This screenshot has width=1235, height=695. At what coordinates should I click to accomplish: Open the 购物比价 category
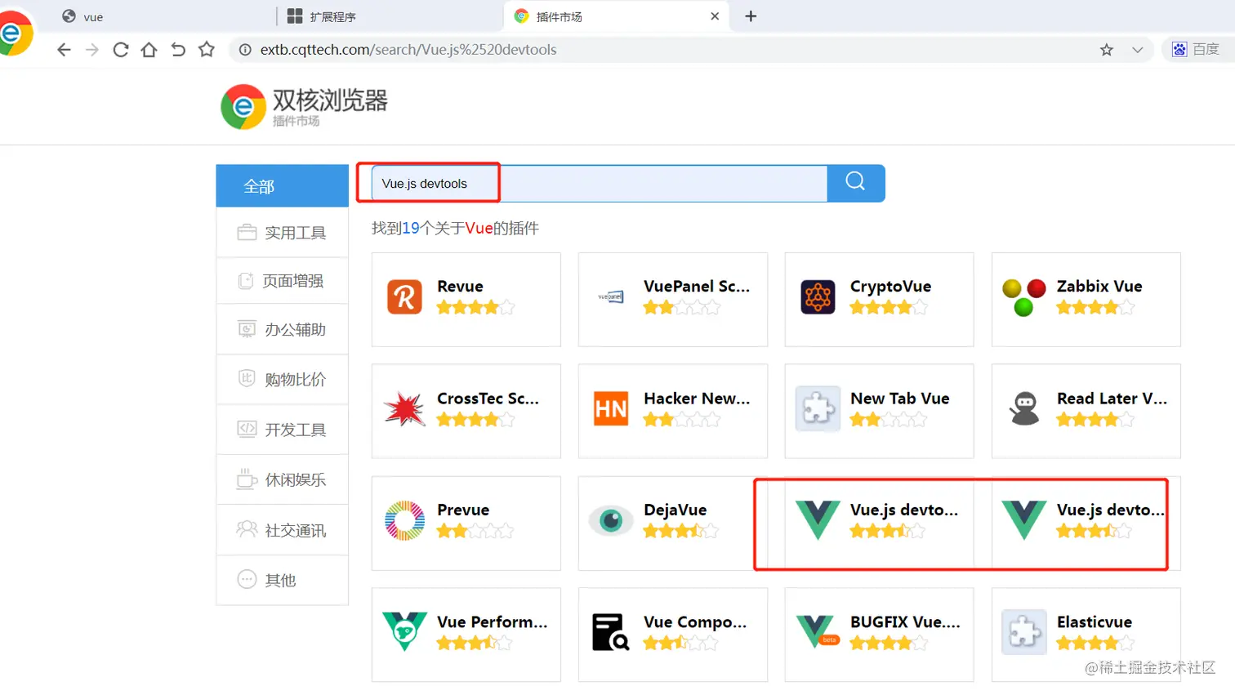point(282,380)
